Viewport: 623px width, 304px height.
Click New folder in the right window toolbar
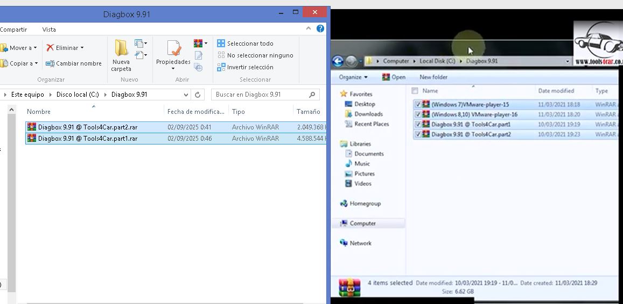(x=433, y=77)
